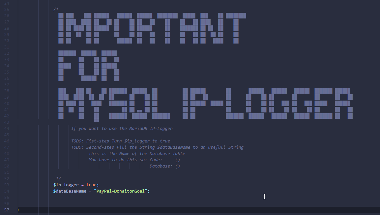Click line number 54 in the gutter
Image resolution: width=380 pixels, height=215 pixels.
(7, 191)
